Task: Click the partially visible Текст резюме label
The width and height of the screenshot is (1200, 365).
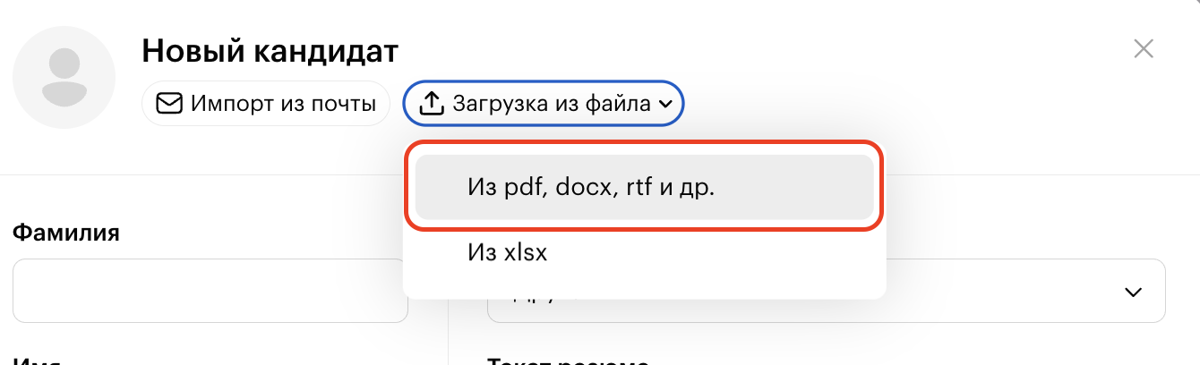Action: (x=568, y=361)
